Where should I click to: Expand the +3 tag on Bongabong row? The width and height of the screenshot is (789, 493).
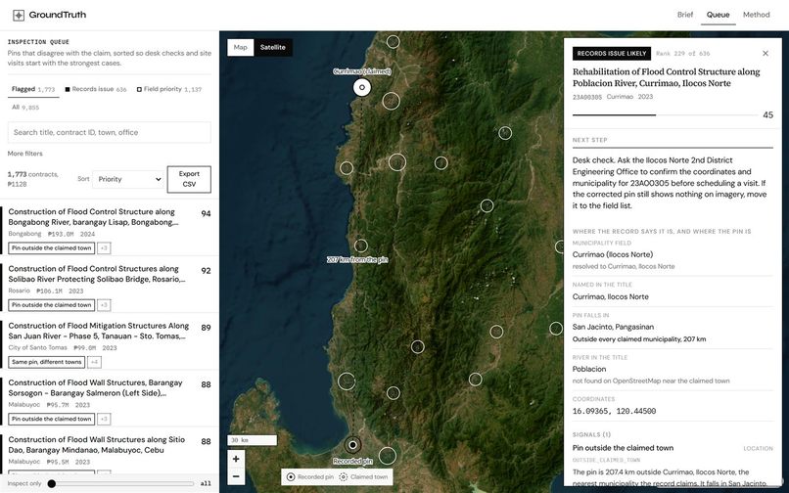(104, 248)
